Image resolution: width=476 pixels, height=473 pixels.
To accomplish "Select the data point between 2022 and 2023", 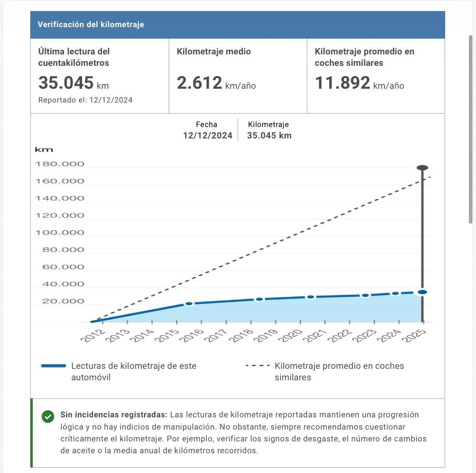I will pos(365,295).
